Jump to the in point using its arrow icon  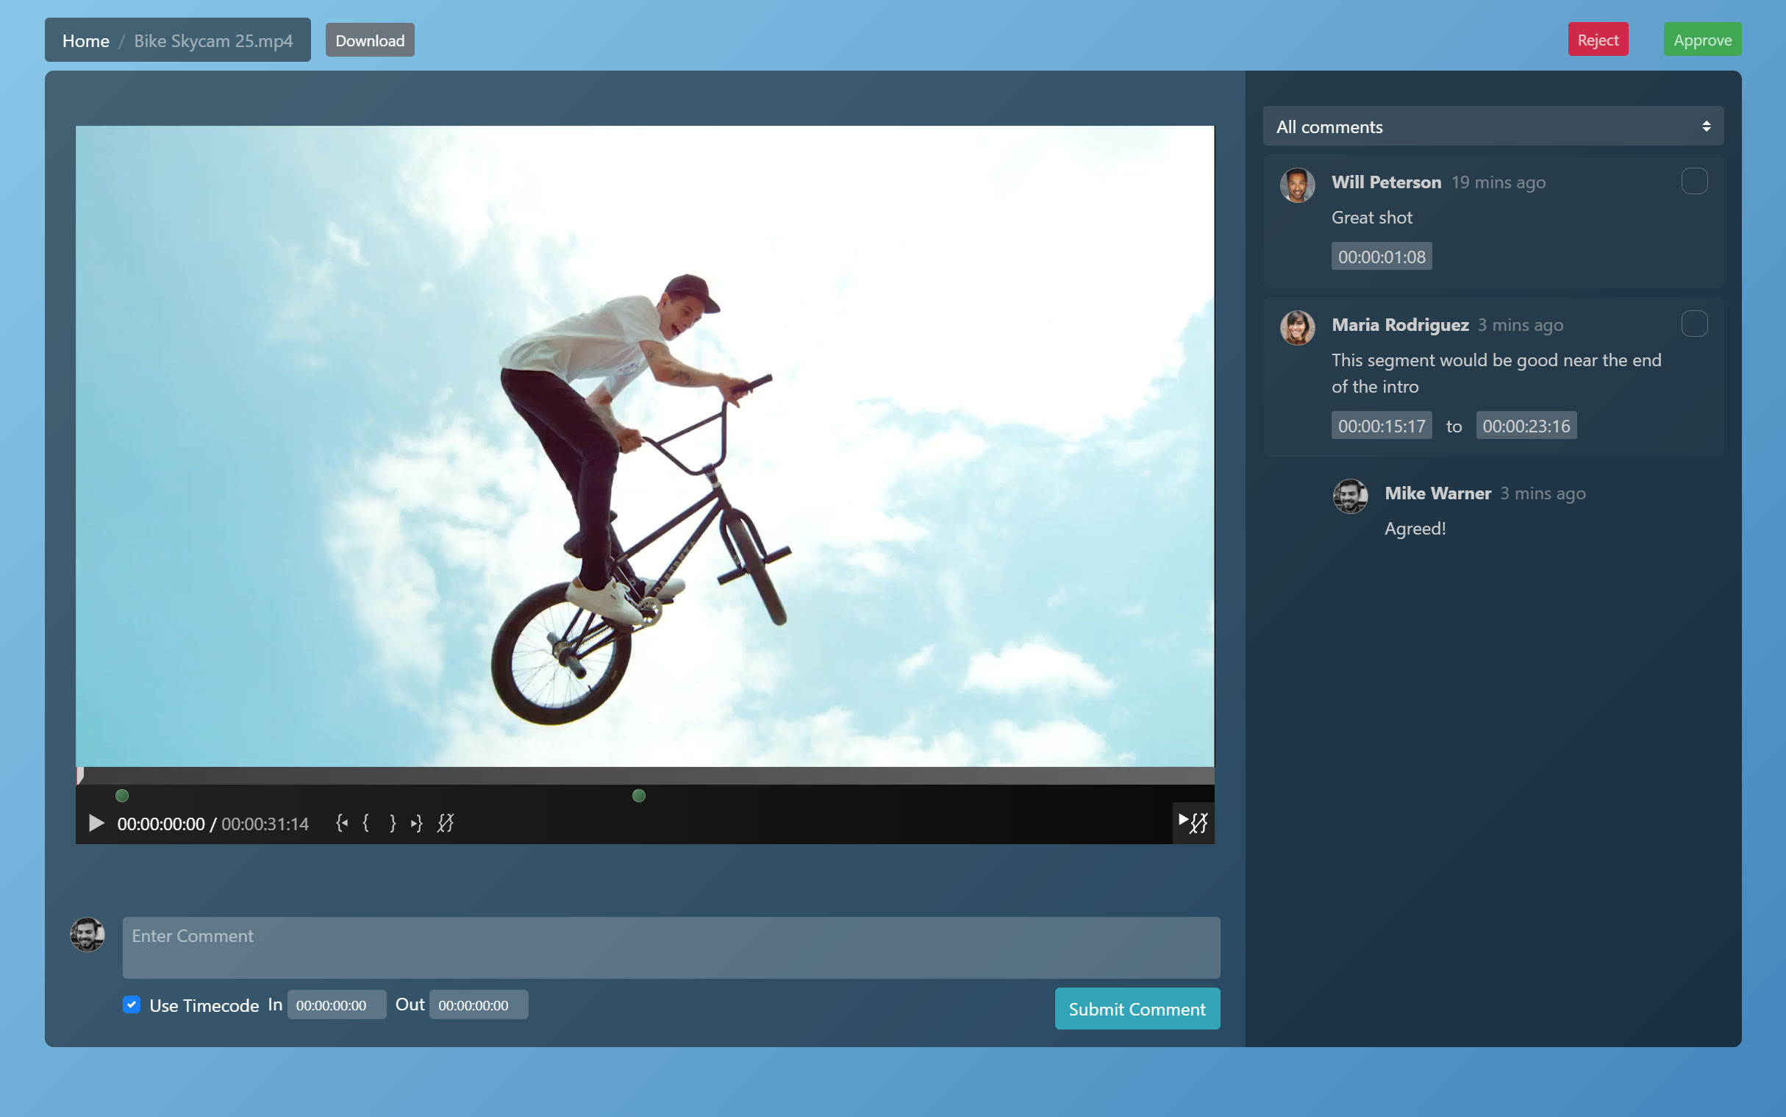pyautogui.click(x=342, y=823)
